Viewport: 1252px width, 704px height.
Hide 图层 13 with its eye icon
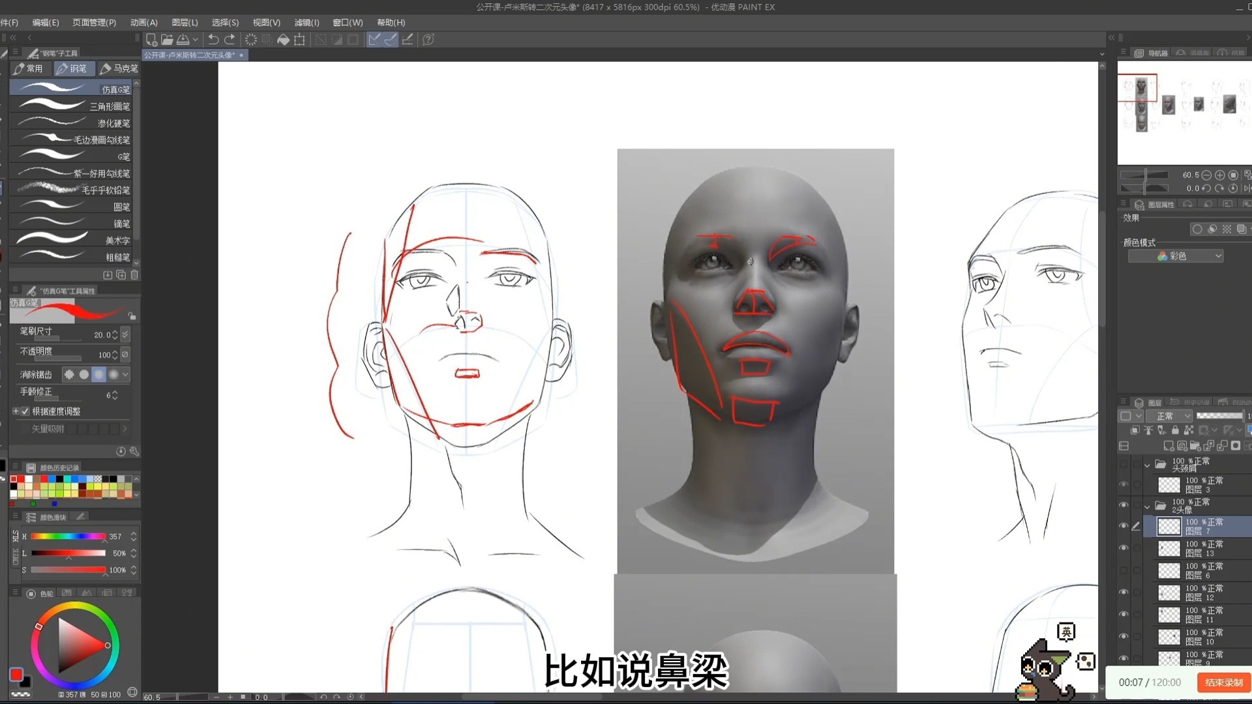click(1124, 548)
